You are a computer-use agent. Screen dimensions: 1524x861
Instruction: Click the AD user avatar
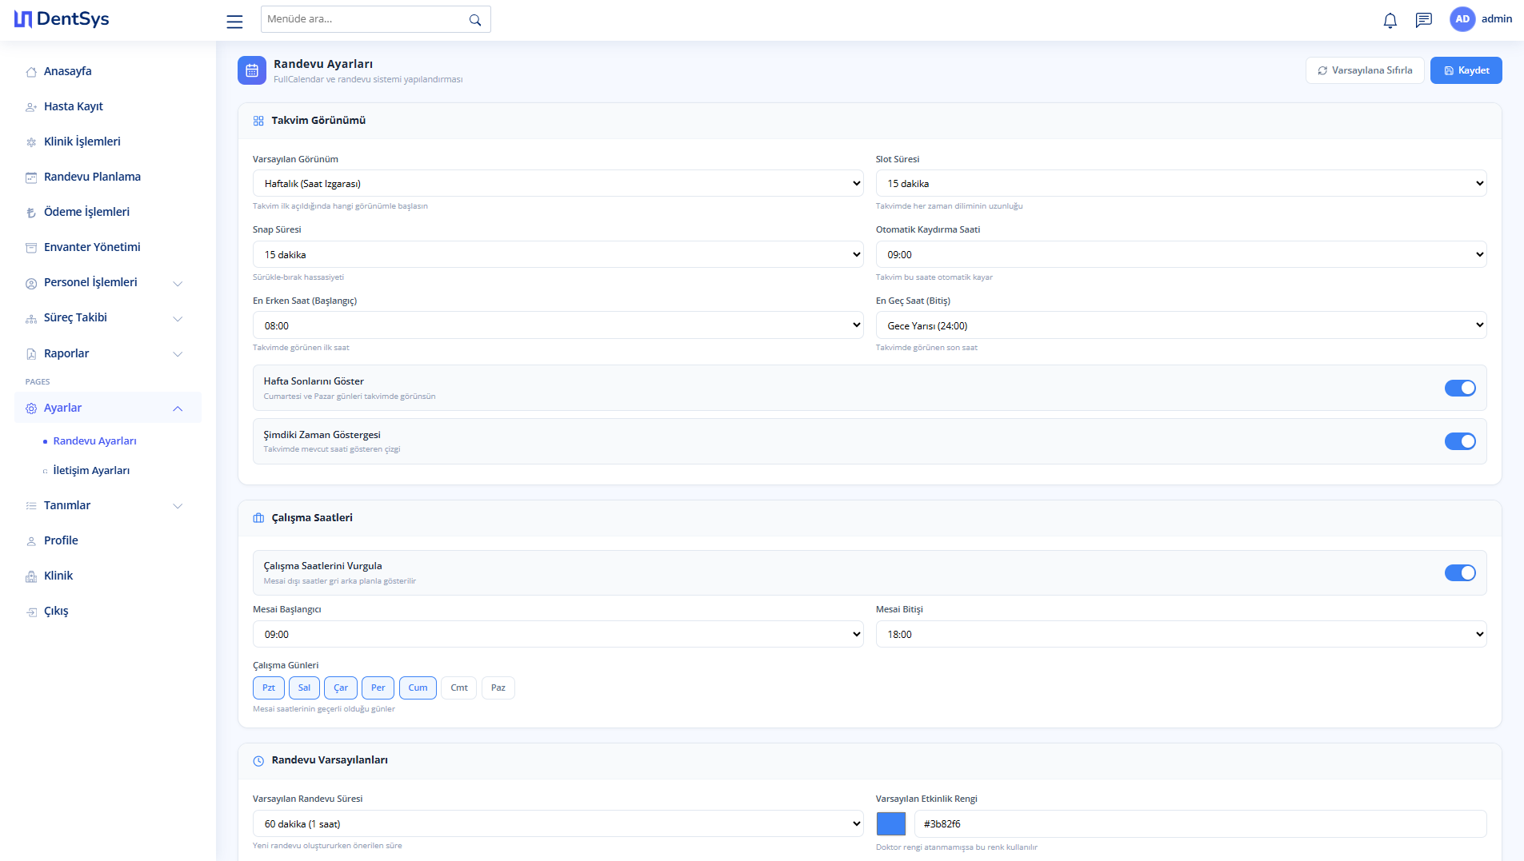click(1462, 19)
